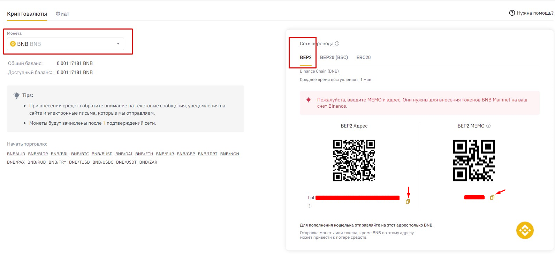Click the Binance Chain (BNB) network label
Screen dimensions: 555x255
point(319,71)
